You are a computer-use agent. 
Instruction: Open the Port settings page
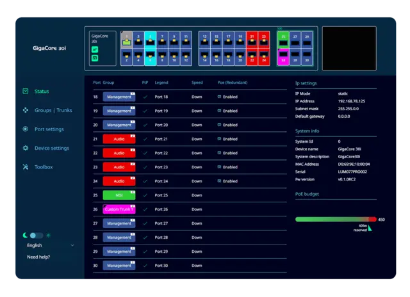49,129
